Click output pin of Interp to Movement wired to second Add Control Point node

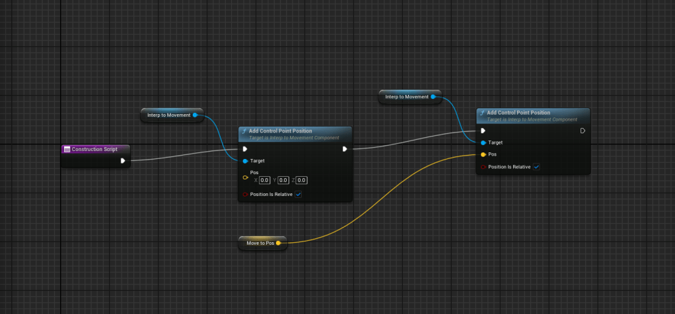point(433,97)
